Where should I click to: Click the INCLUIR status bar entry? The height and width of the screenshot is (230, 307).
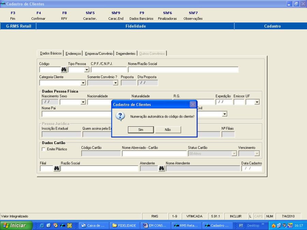pyautogui.click(x=236, y=216)
